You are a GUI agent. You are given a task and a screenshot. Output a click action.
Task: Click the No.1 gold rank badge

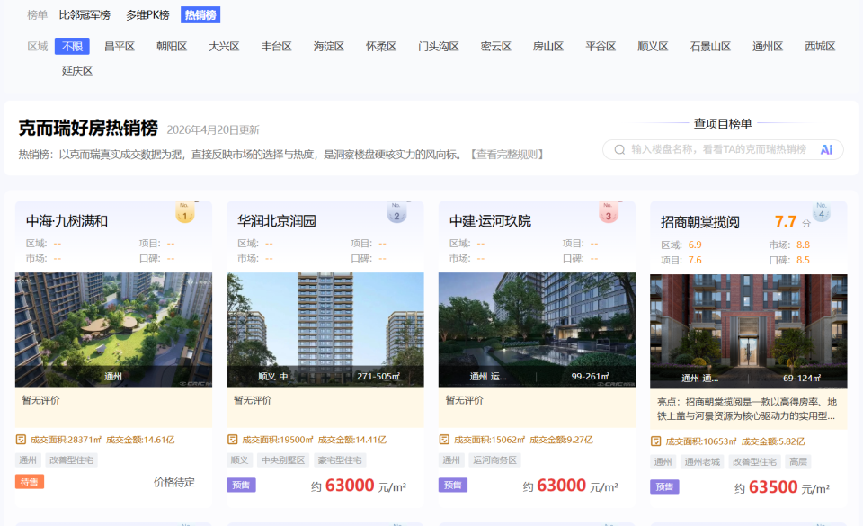coord(185,212)
